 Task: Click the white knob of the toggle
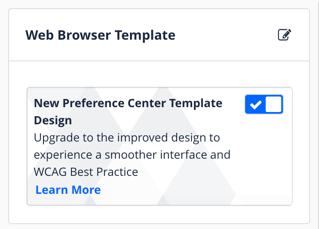tap(273, 105)
